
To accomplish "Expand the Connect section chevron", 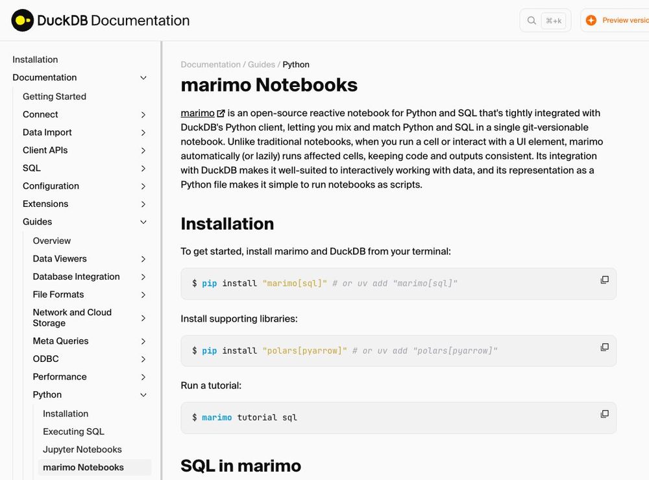I will coord(143,115).
